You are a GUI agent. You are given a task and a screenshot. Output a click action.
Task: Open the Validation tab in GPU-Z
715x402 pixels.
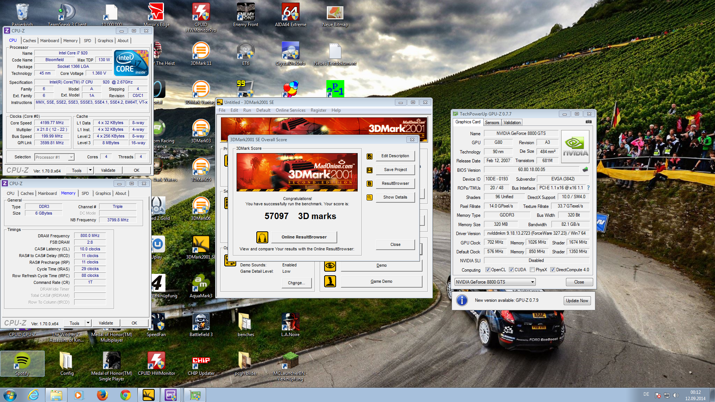(x=512, y=123)
